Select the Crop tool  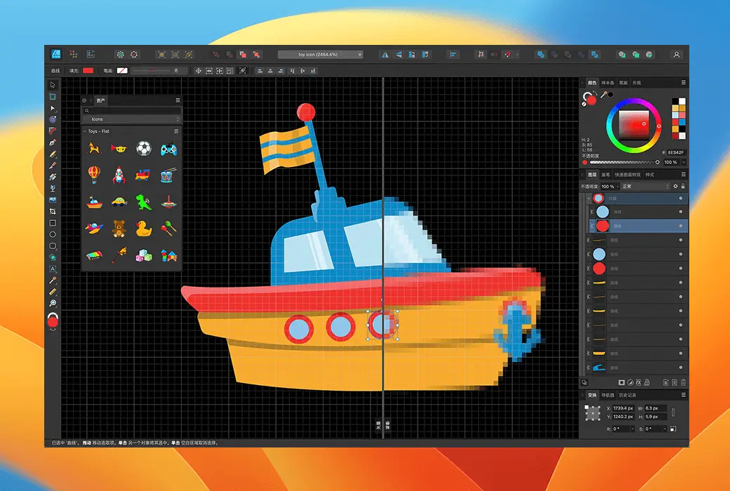tap(53, 211)
